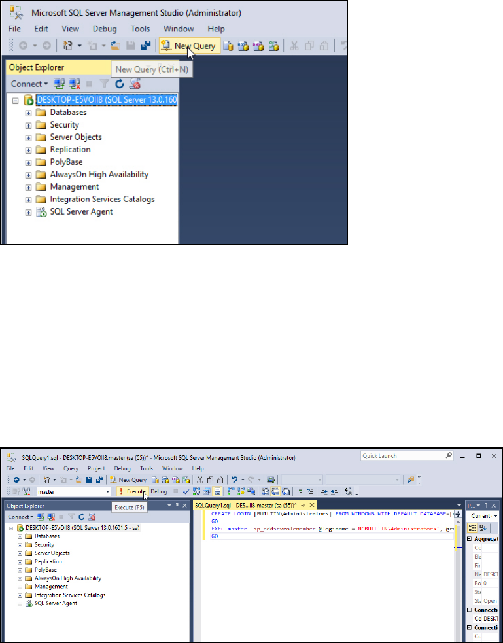Select Management folder in lower tree

51,587
